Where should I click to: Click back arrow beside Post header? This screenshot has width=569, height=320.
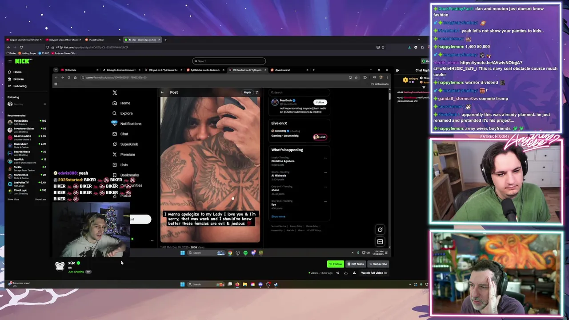(x=162, y=92)
